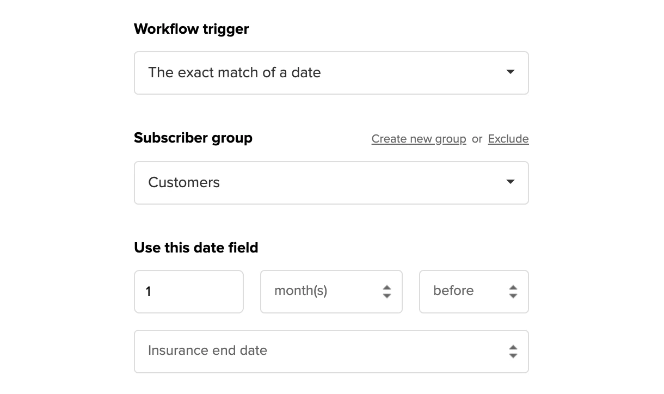Image resolution: width=664 pixels, height=394 pixels.
Task: Click the "Use this date field" heading
Action: coord(196,248)
